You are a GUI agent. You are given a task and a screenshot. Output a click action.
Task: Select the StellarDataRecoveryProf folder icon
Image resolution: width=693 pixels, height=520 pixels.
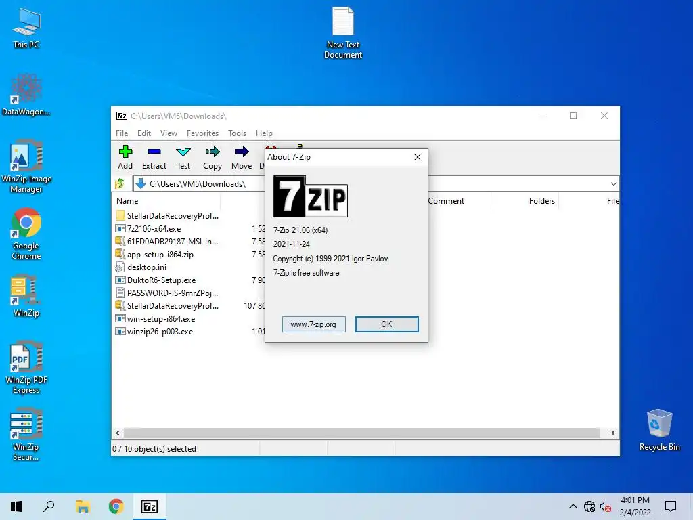point(120,215)
